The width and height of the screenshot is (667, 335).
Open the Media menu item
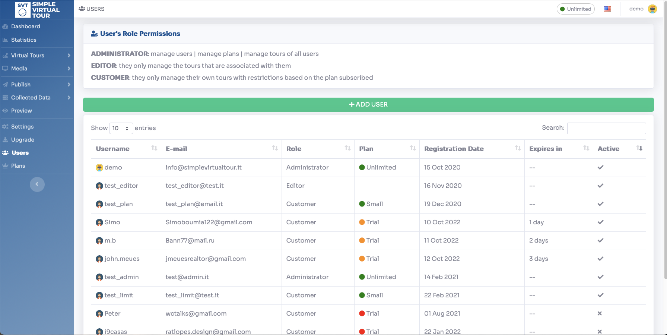pyautogui.click(x=19, y=69)
